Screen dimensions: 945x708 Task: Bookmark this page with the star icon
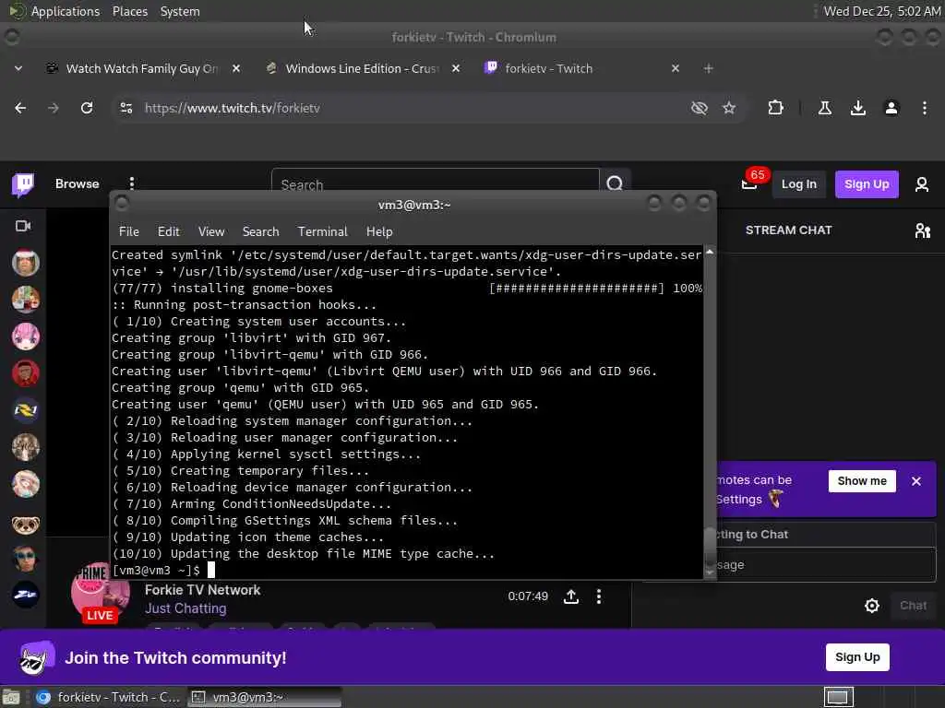pyautogui.click(x=729, y=108)
